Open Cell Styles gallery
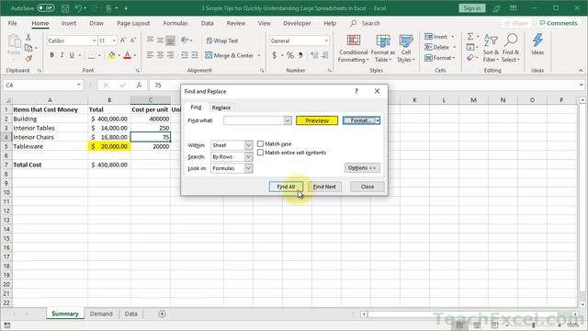The image size is (588, 331). click(x=406, y=49)
